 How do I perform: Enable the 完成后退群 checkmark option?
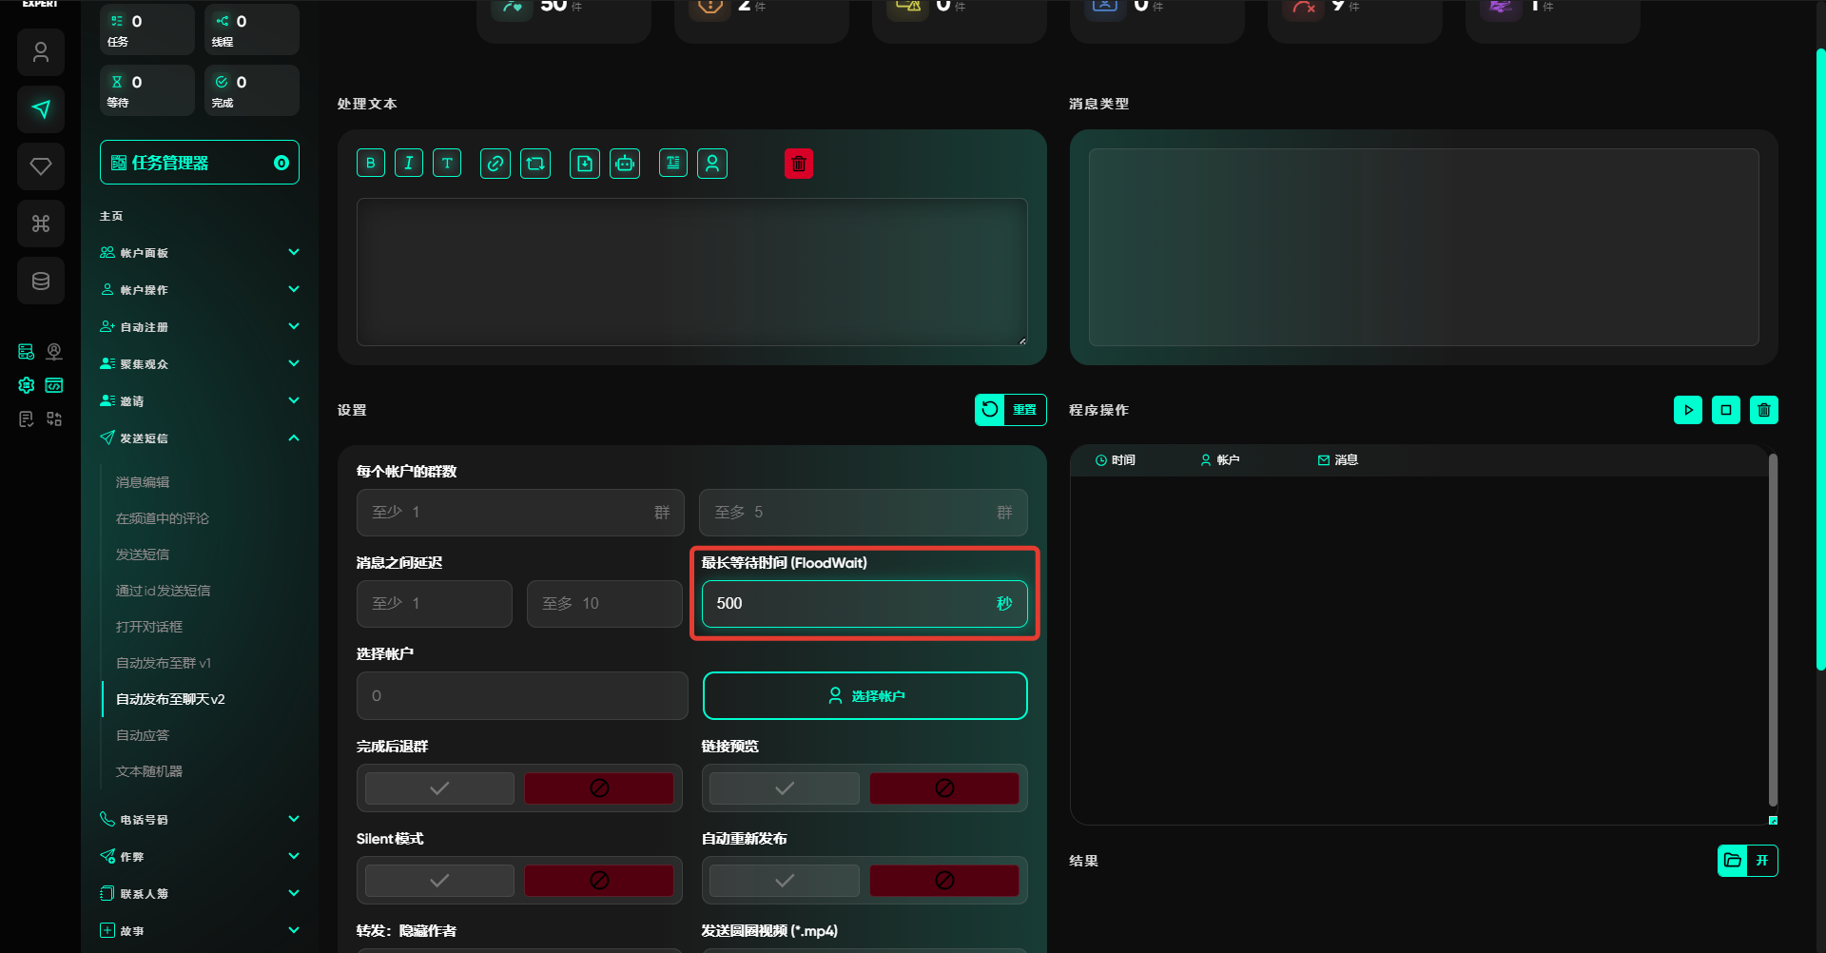click(x=439, y=788)
